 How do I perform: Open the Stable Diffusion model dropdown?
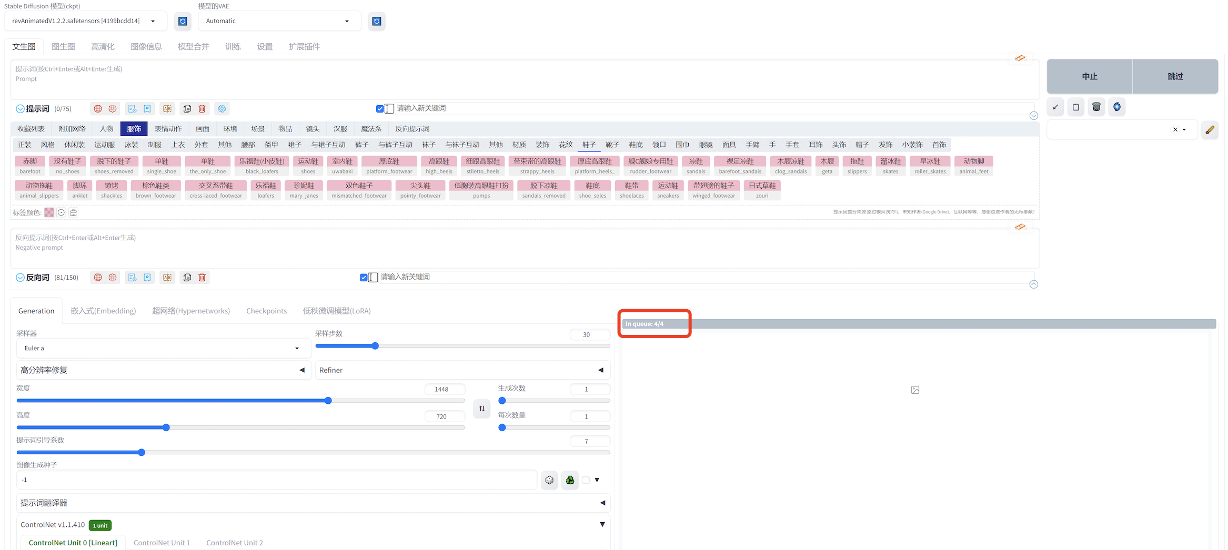point(86,21)
